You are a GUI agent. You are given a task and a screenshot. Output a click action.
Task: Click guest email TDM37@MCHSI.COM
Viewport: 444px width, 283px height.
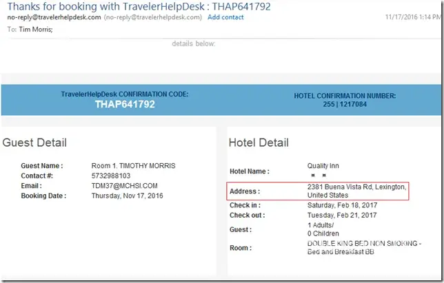click(x=125, y=185)
